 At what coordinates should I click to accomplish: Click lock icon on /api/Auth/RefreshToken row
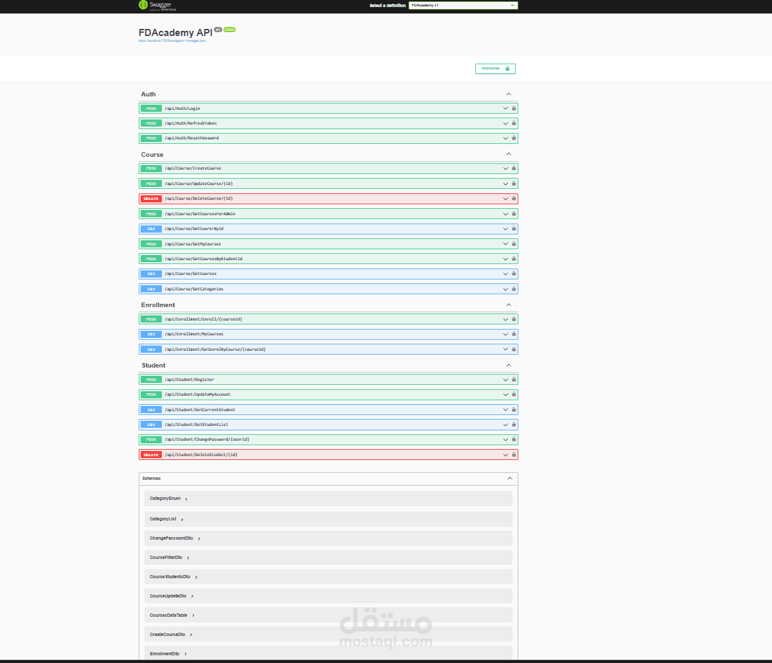[x=514, y=123]
